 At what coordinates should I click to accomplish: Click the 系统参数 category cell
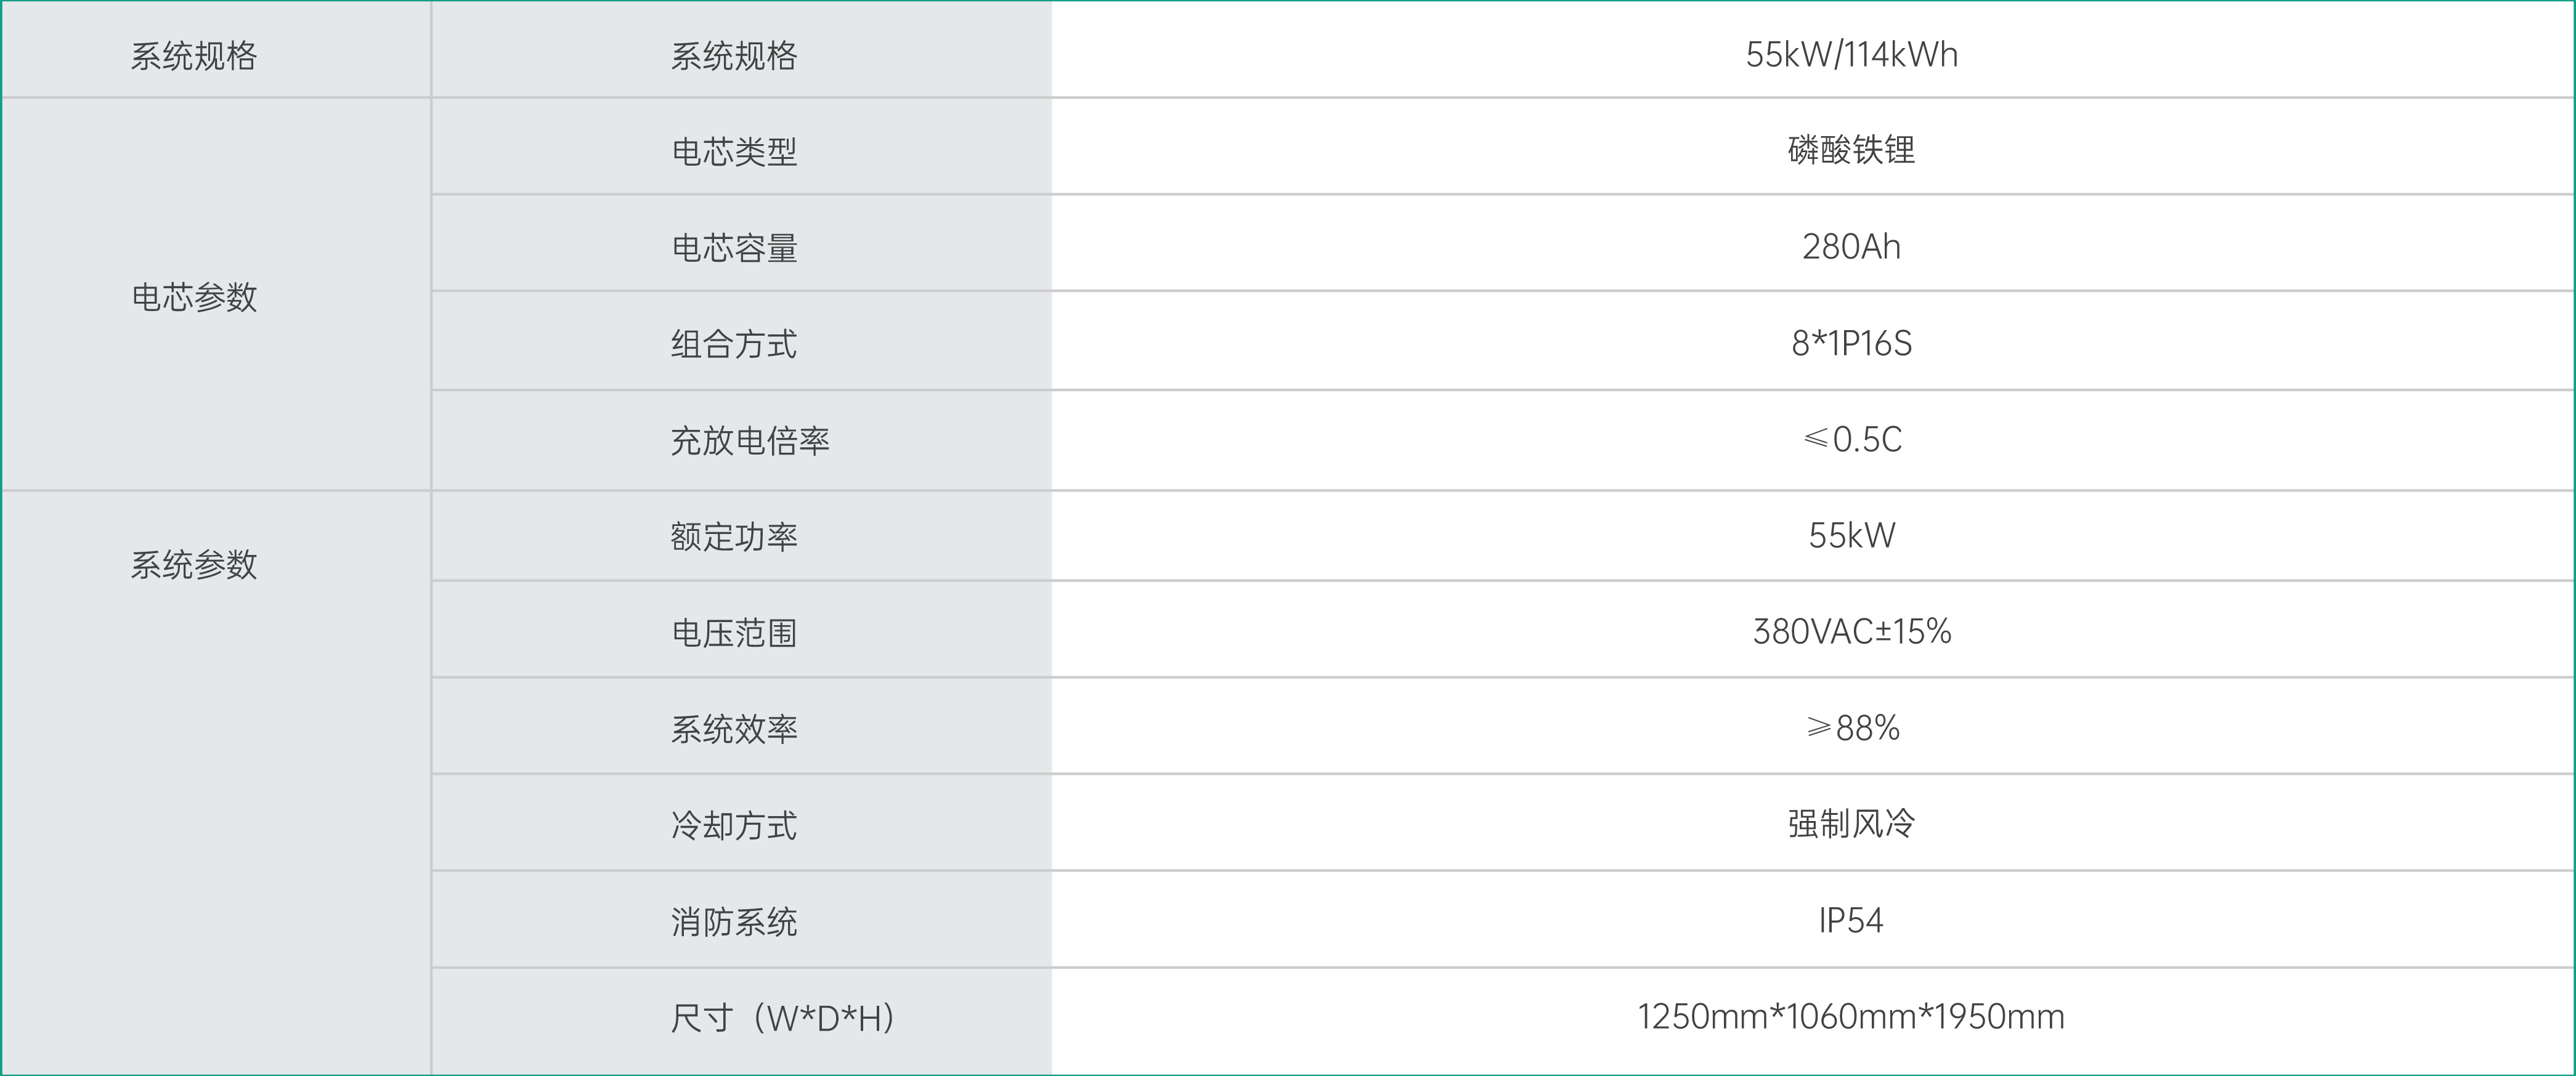click(x=216, y=782)
